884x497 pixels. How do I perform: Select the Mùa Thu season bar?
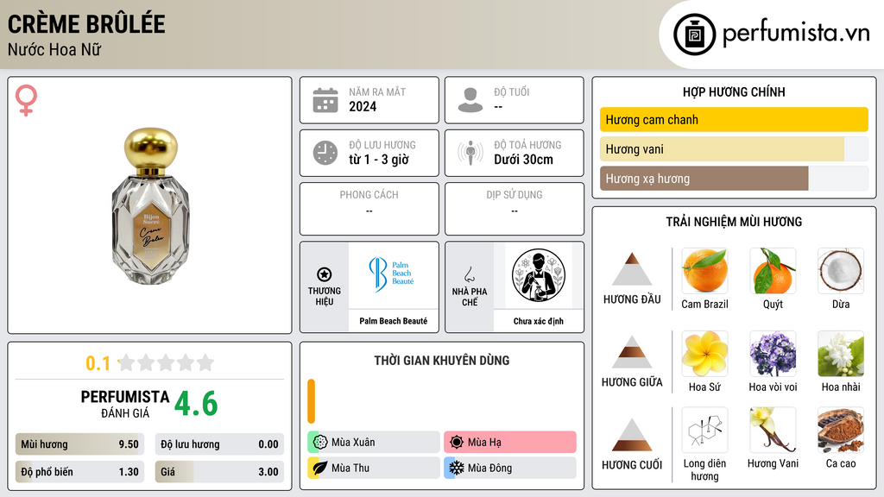click(x=374, y=468)
